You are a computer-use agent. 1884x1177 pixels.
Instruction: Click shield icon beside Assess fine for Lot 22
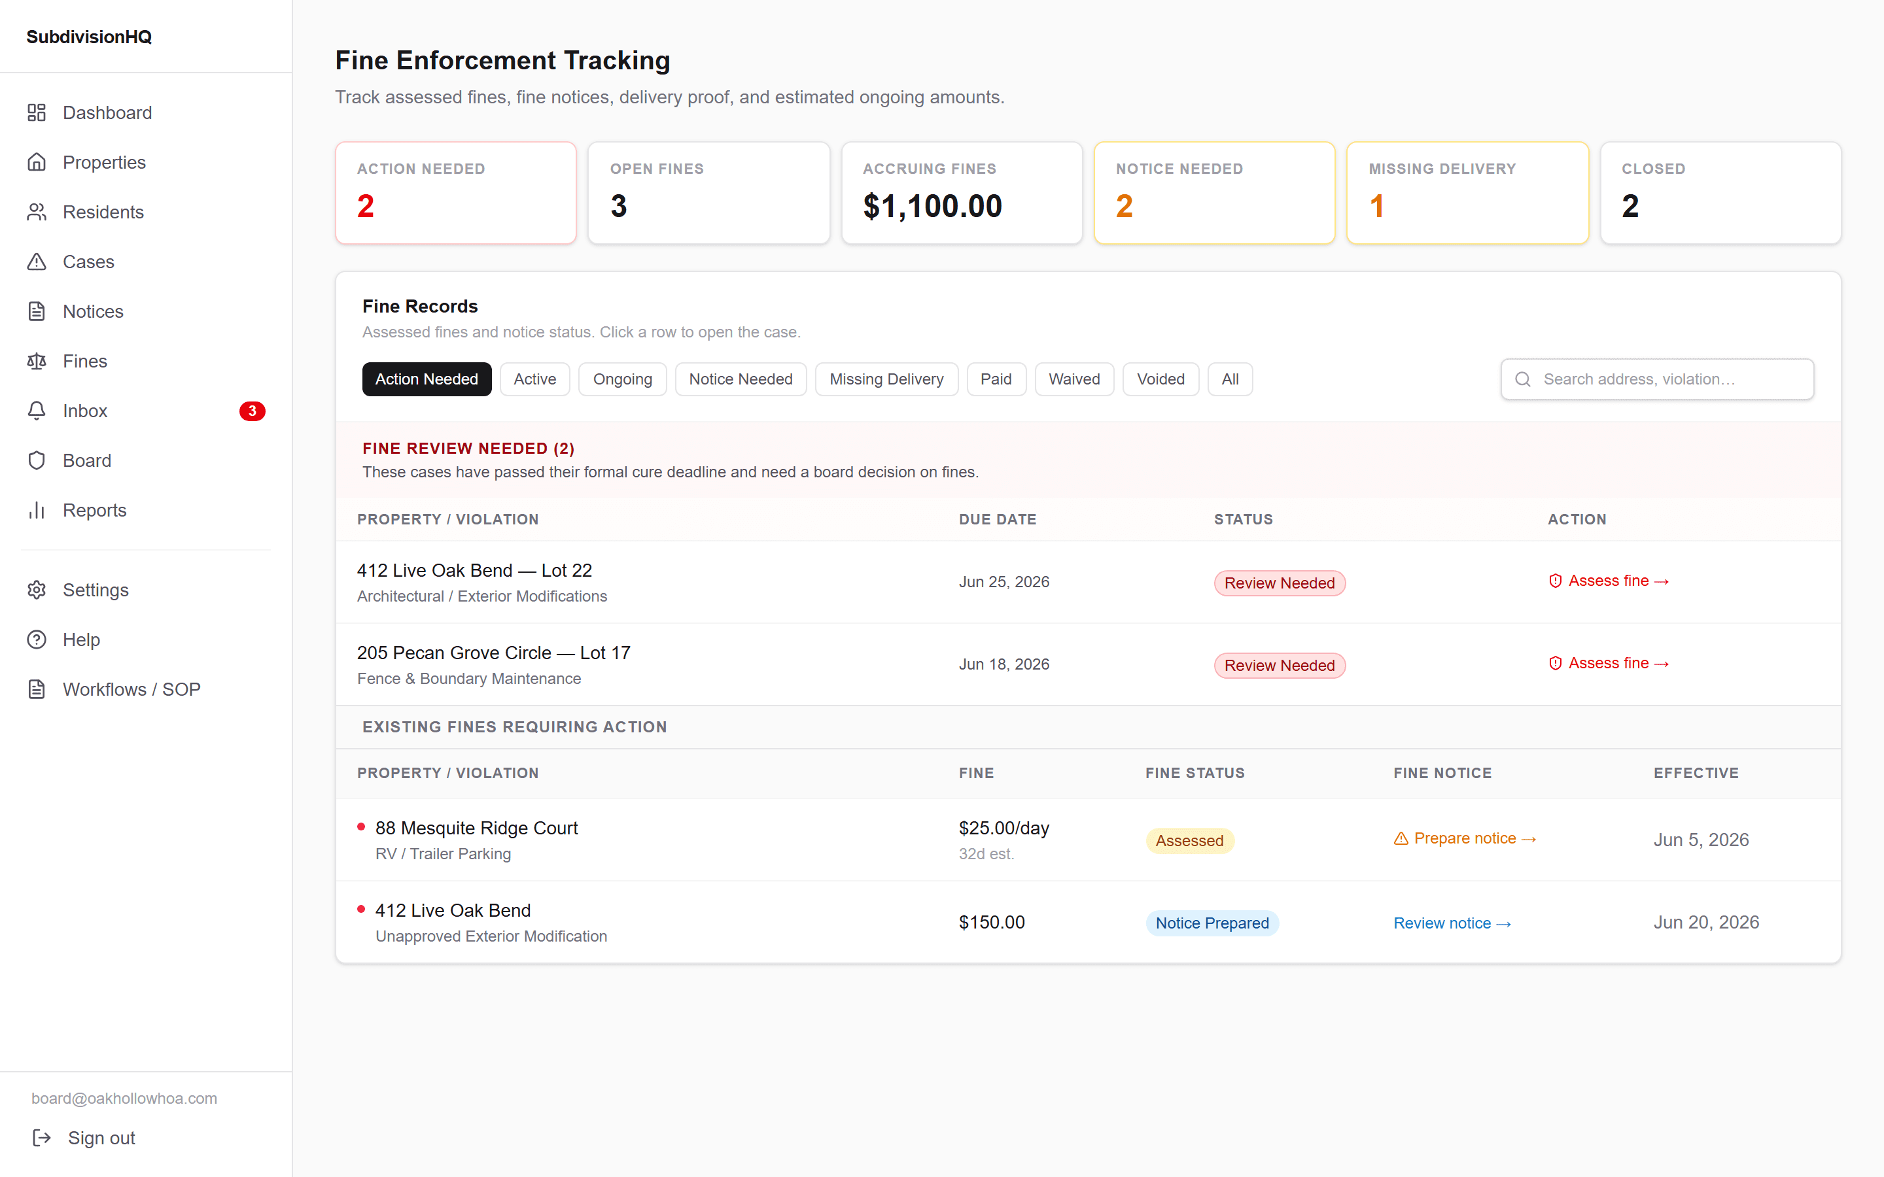tap(1556, 581)
